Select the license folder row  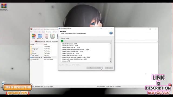[44, 53]
